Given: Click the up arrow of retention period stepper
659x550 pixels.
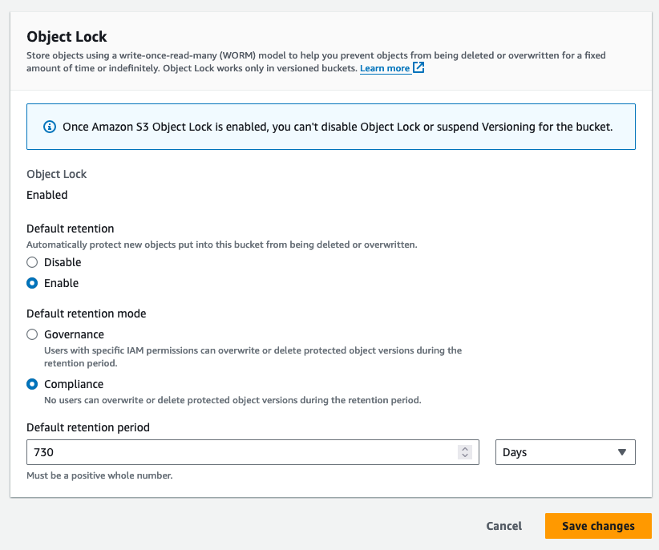Looking at the screenshot, I should point(465,448).
